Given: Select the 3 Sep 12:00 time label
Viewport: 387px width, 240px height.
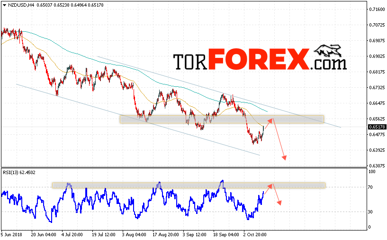Looking at the screenshot, I should point(195,235).
